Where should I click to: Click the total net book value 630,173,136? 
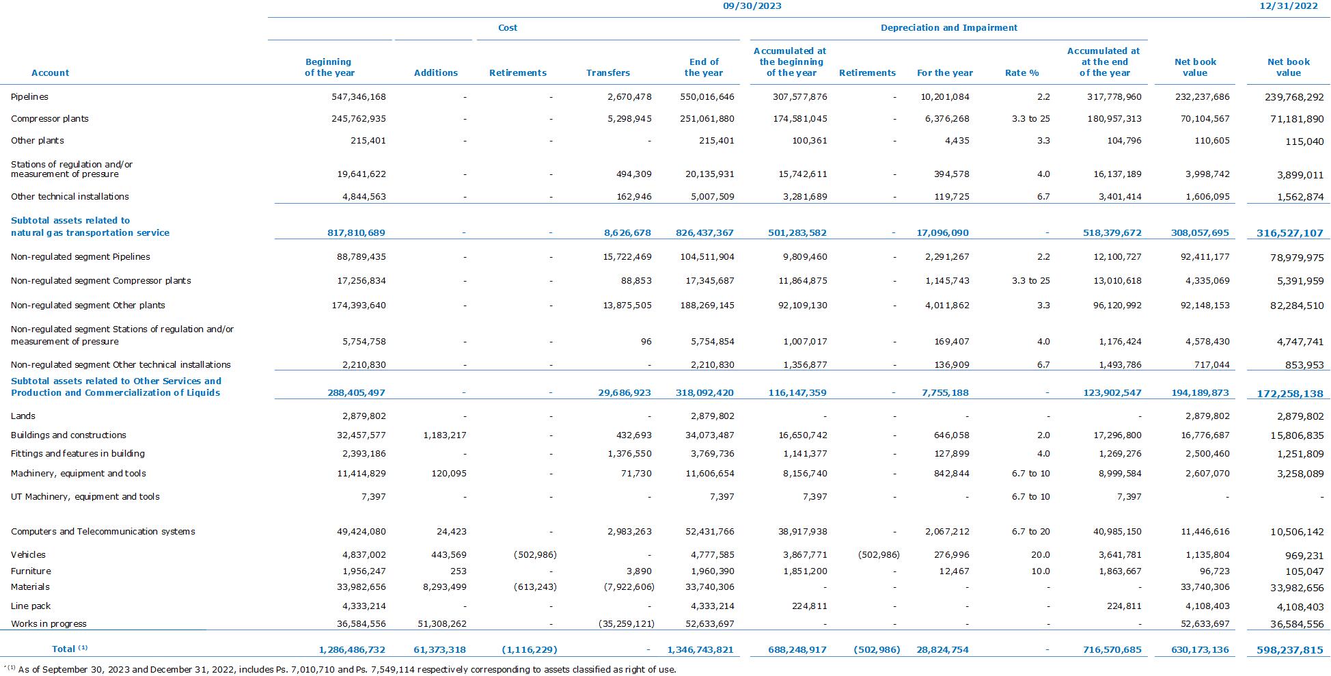point(1200,650)
